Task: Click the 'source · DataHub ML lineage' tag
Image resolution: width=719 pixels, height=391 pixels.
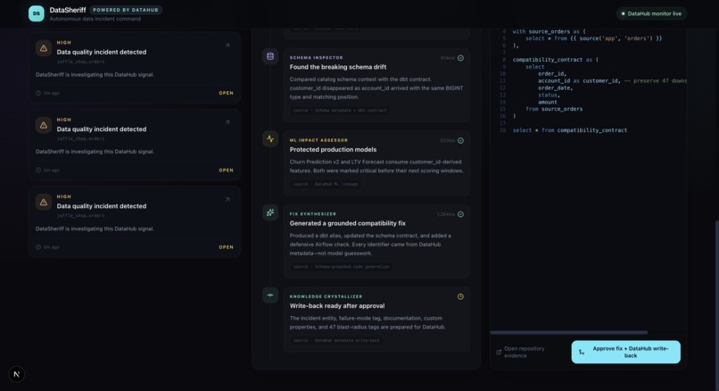Action: coord(326,184)
